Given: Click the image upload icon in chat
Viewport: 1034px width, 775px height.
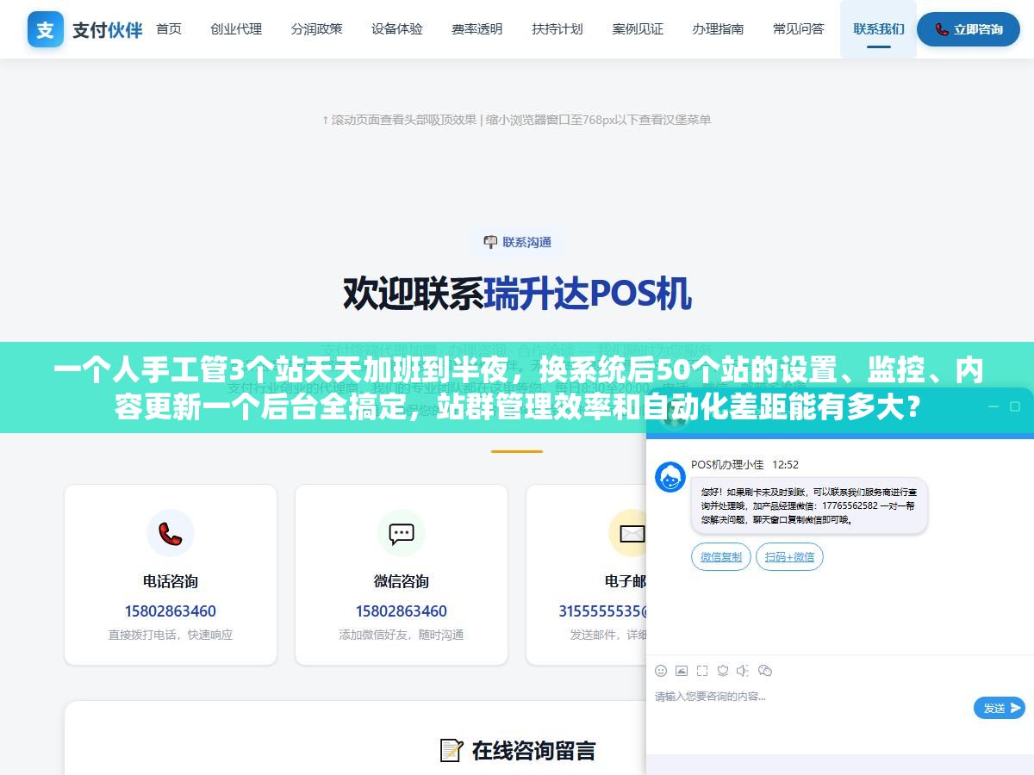Looking at the screenshot, I should (x=682, y=670).
